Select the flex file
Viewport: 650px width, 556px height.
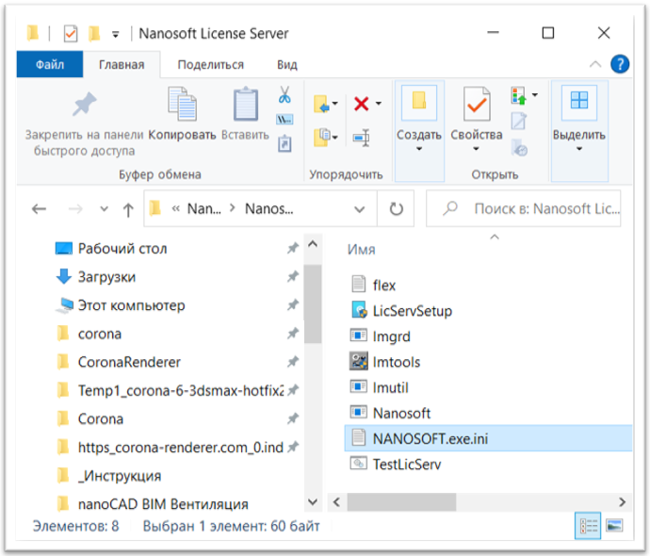[383, 286]
